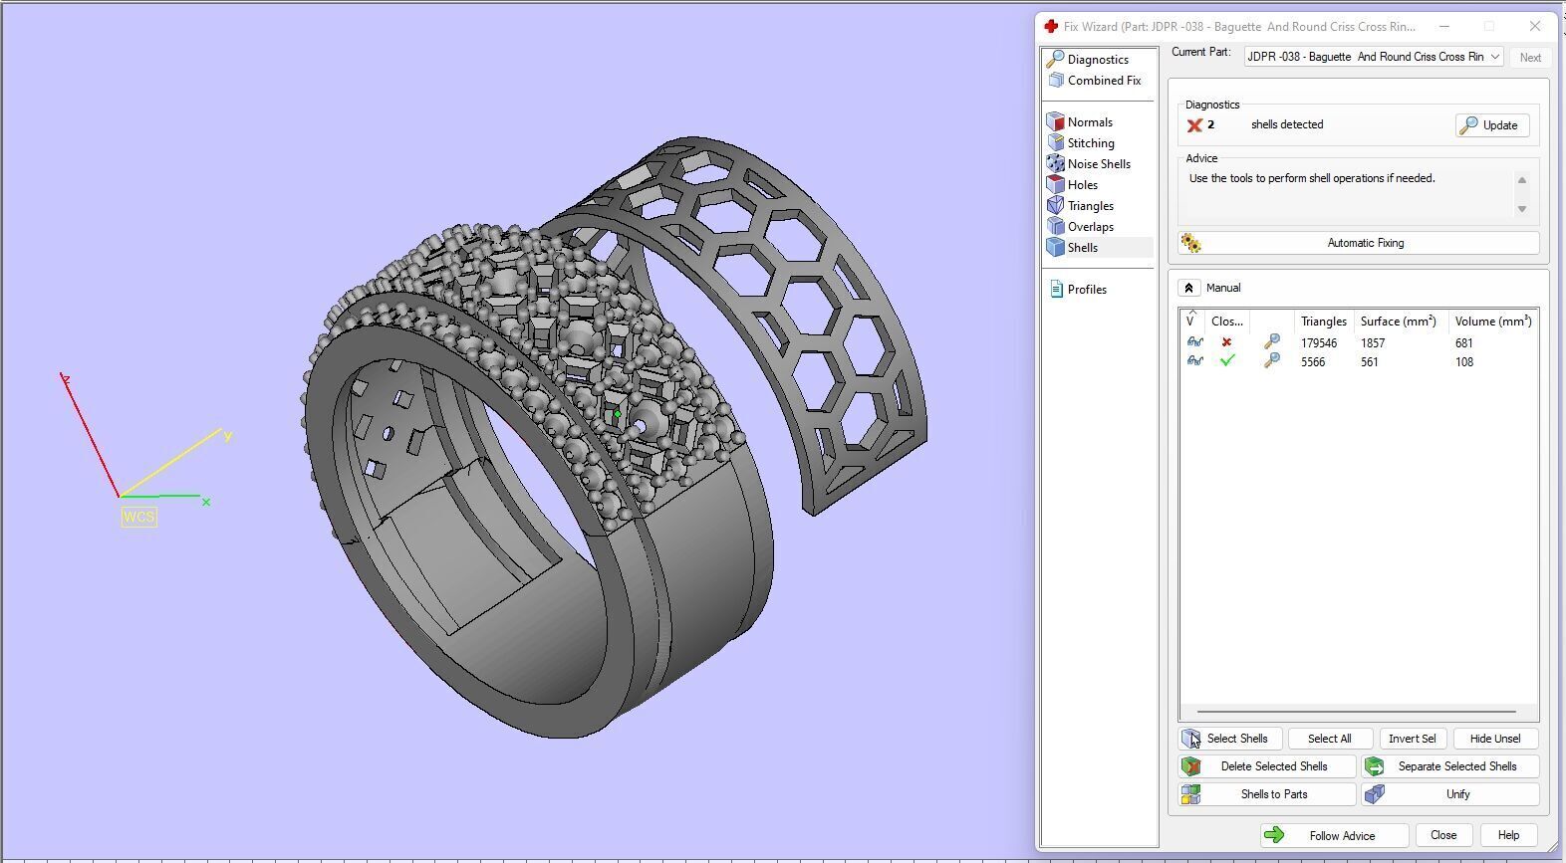This screenshot has height=863, width=1566.
Task: Click the Overlaps icon
Action: click(x=1056, y=227)
